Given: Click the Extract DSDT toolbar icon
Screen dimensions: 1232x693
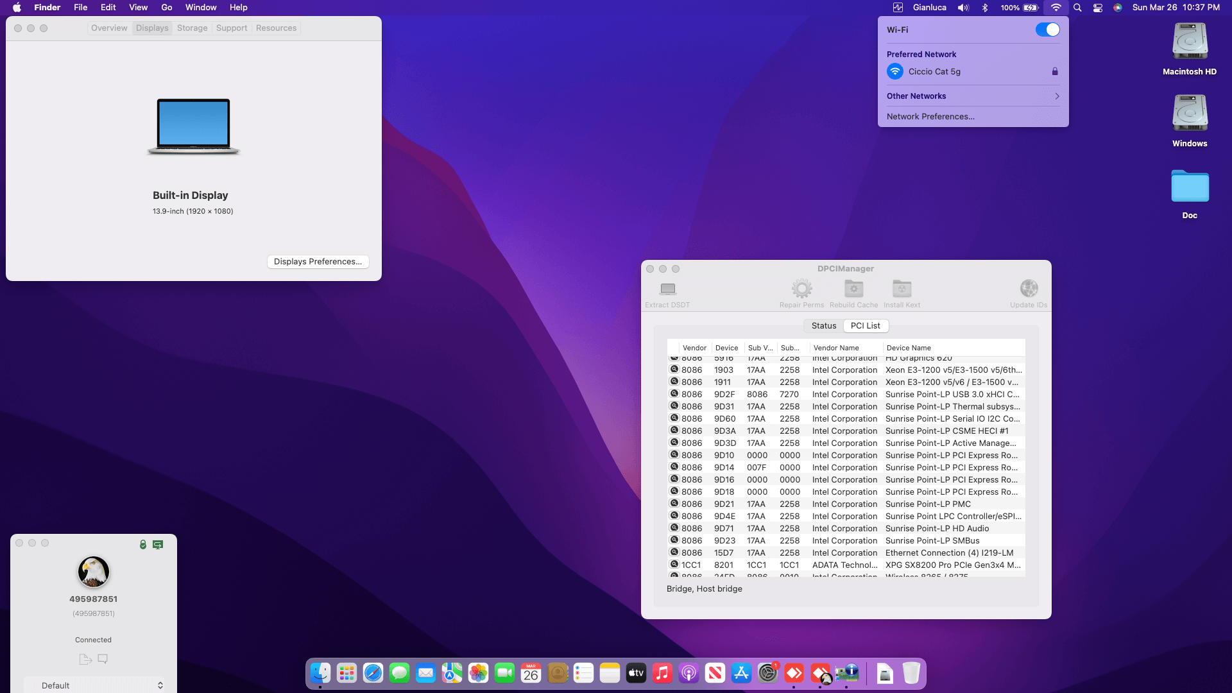Looking at the screenshot, I should 667,289.
